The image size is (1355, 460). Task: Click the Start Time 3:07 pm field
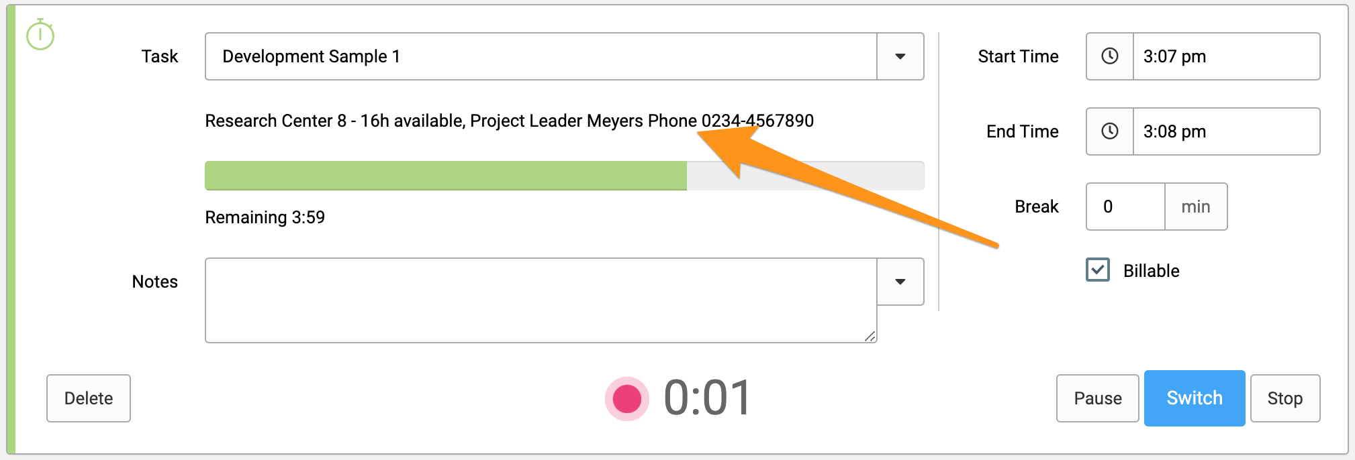click(1227, 56)
